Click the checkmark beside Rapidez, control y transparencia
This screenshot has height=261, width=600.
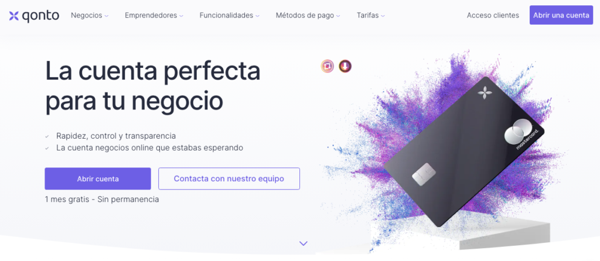click(47, 136)
